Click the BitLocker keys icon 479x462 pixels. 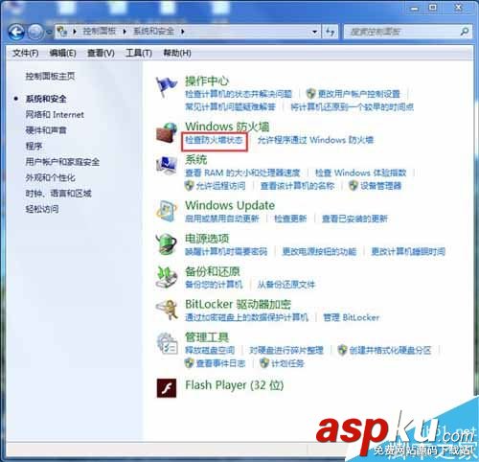click(166, 310)
